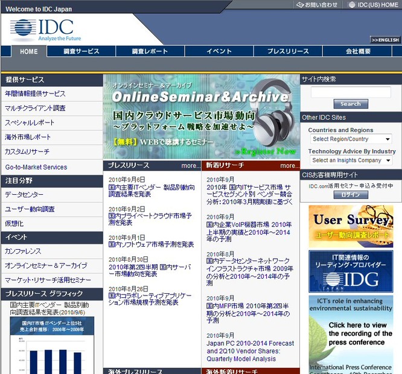
Task: Open カスタムリサーチ in the sidebar
Action: [x=27, y=151]
